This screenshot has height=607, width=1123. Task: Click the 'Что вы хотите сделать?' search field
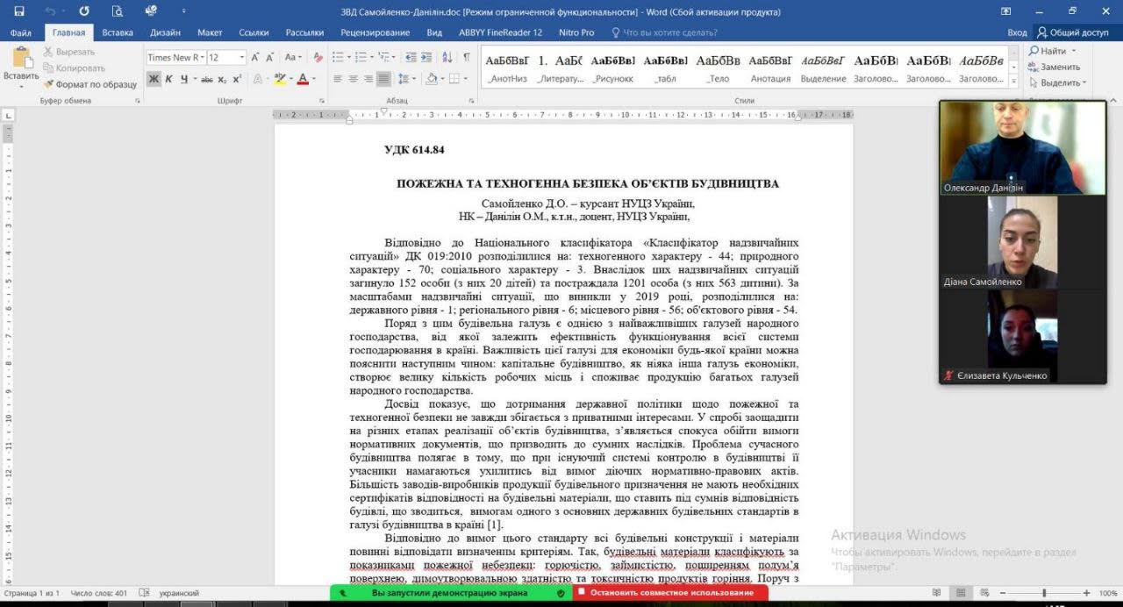(669, 32)
